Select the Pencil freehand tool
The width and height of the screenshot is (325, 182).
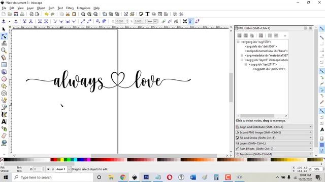tap(4, 100)
